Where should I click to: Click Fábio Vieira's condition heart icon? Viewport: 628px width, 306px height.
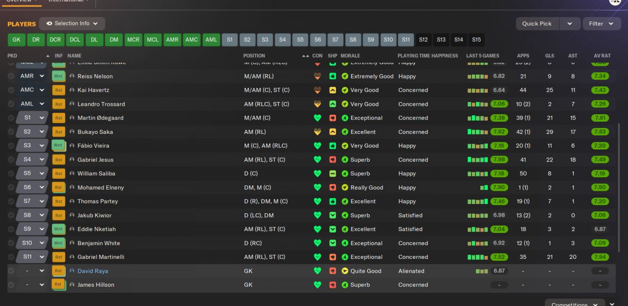317,146
